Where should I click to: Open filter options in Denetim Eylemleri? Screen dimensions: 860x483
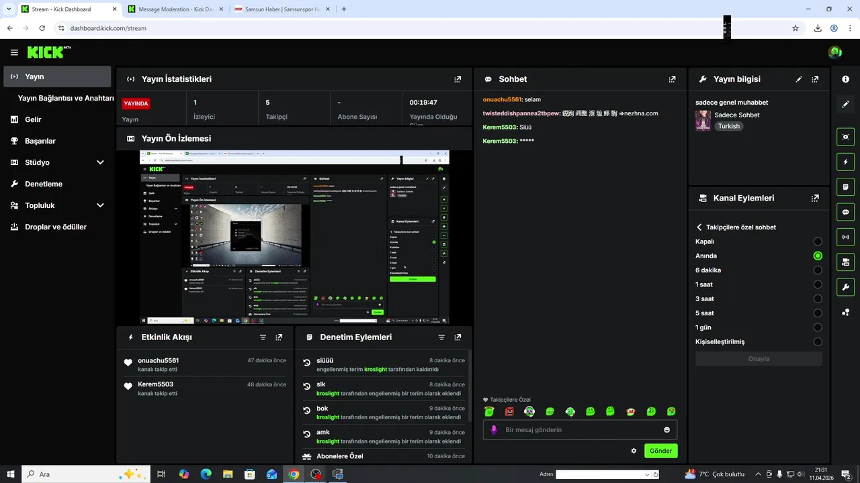click(441, 337)
